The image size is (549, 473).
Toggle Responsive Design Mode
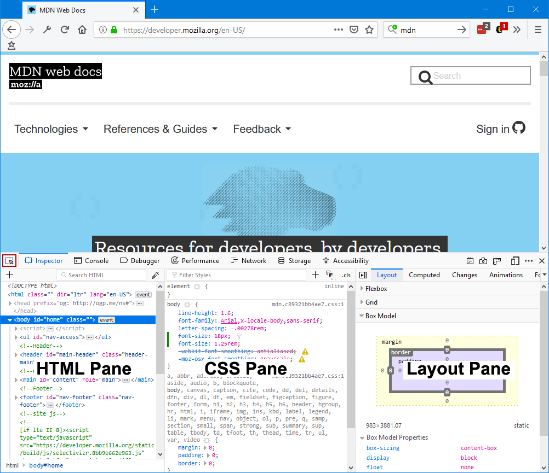[516, 261]
